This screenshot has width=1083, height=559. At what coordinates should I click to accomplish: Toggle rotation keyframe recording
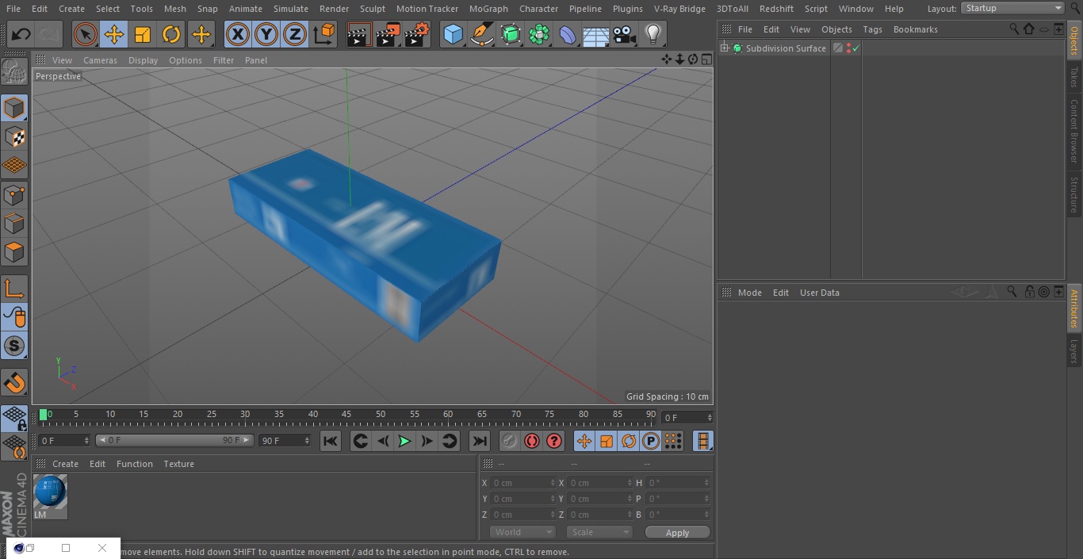629,441
